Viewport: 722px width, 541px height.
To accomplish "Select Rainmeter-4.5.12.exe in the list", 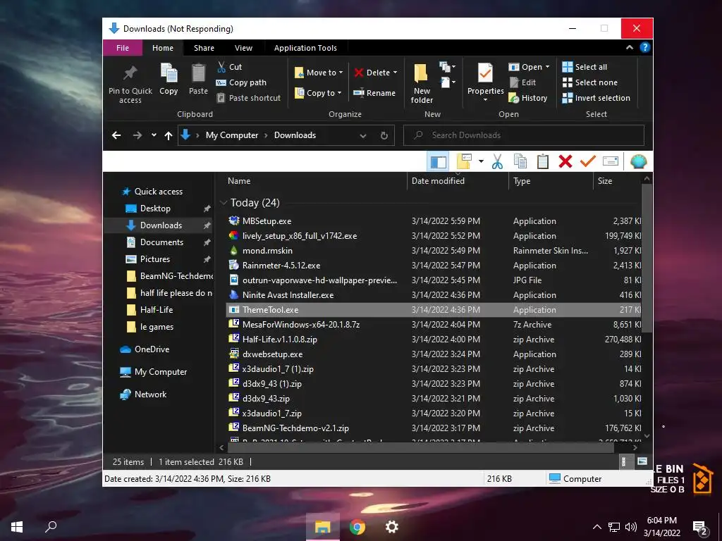I will 281,265.
